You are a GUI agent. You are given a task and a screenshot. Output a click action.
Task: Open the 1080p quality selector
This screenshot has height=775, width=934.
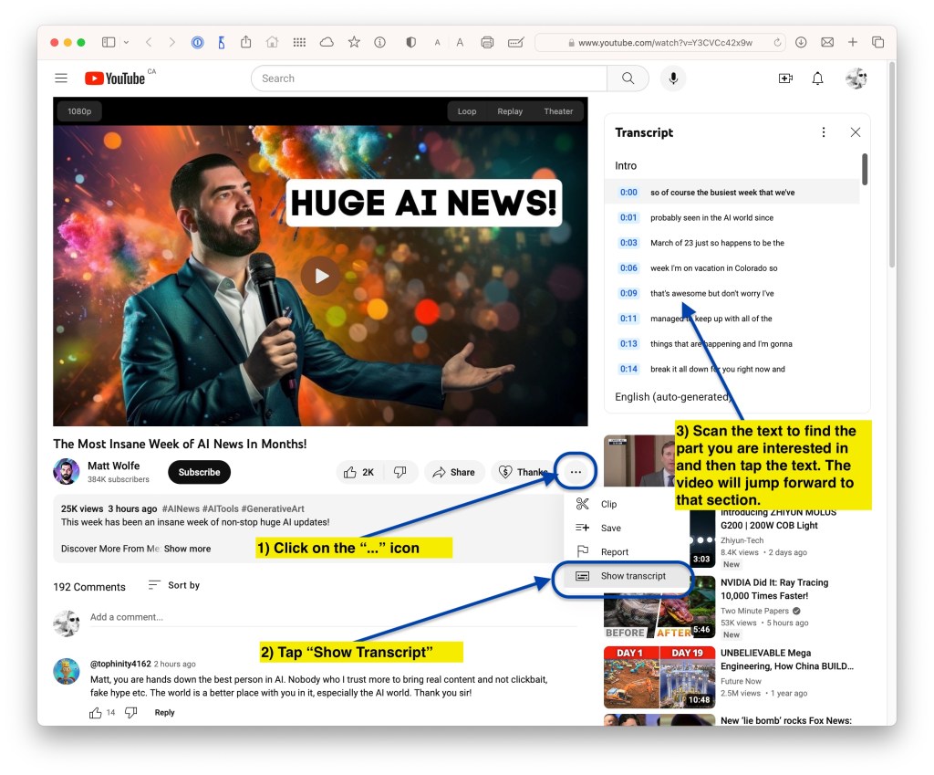coord(79,111)
